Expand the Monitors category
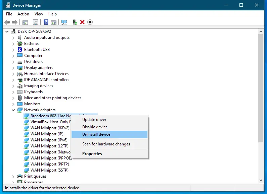Screen dimensions: 267x194 point(13,104)
